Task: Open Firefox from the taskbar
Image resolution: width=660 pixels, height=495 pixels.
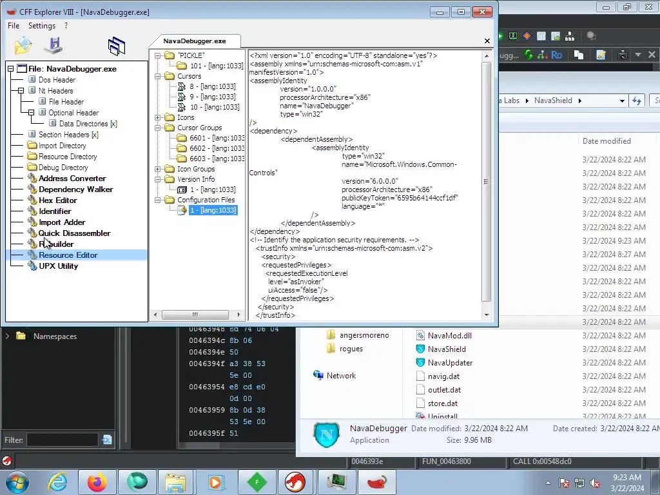Action: pos(97,482)
